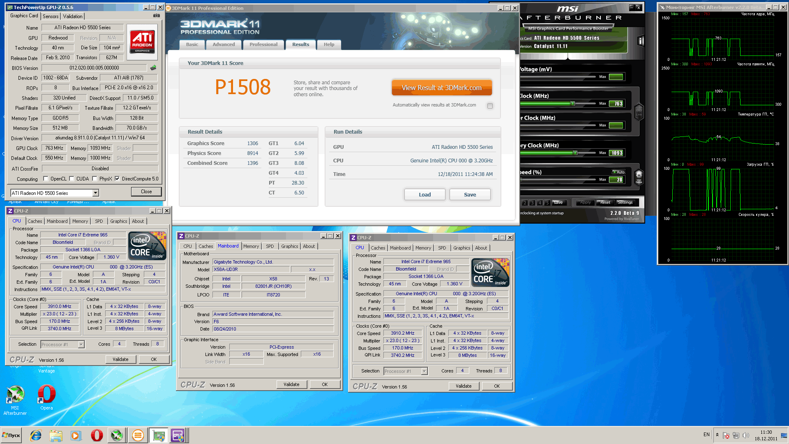The height and width of the screenshot is (444, 789).
Task: Click the EN language indicator in taskbar
Action: point(706,435)
